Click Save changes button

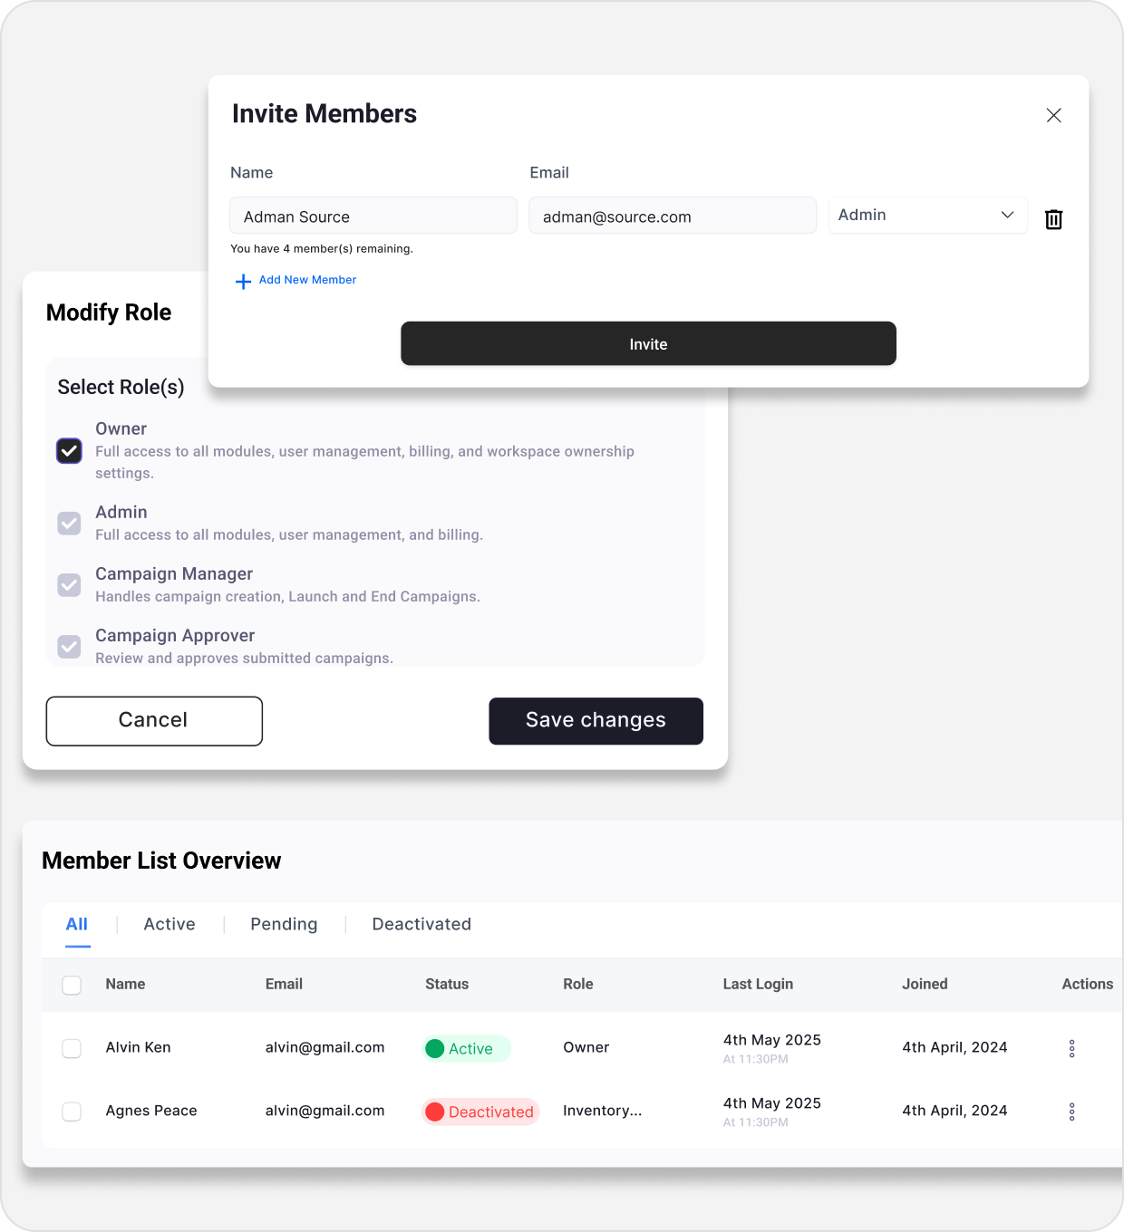coord(596,721)
